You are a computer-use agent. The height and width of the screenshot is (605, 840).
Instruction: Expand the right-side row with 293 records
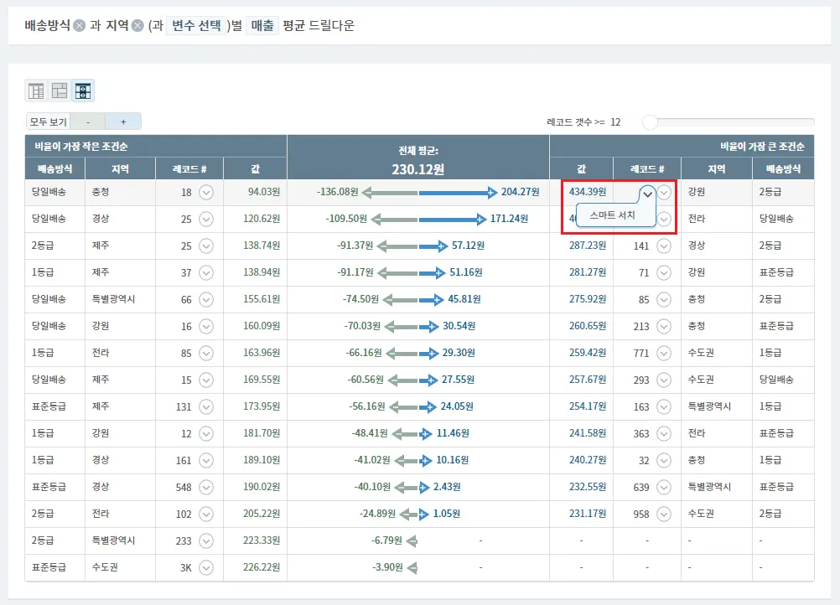click(664, 380)
